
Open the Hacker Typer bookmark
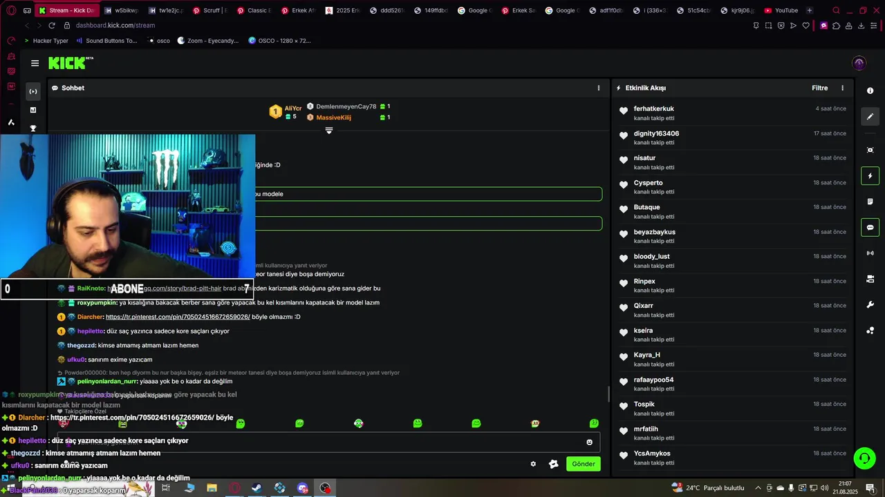pyautogui.click(x=46, y=41)
